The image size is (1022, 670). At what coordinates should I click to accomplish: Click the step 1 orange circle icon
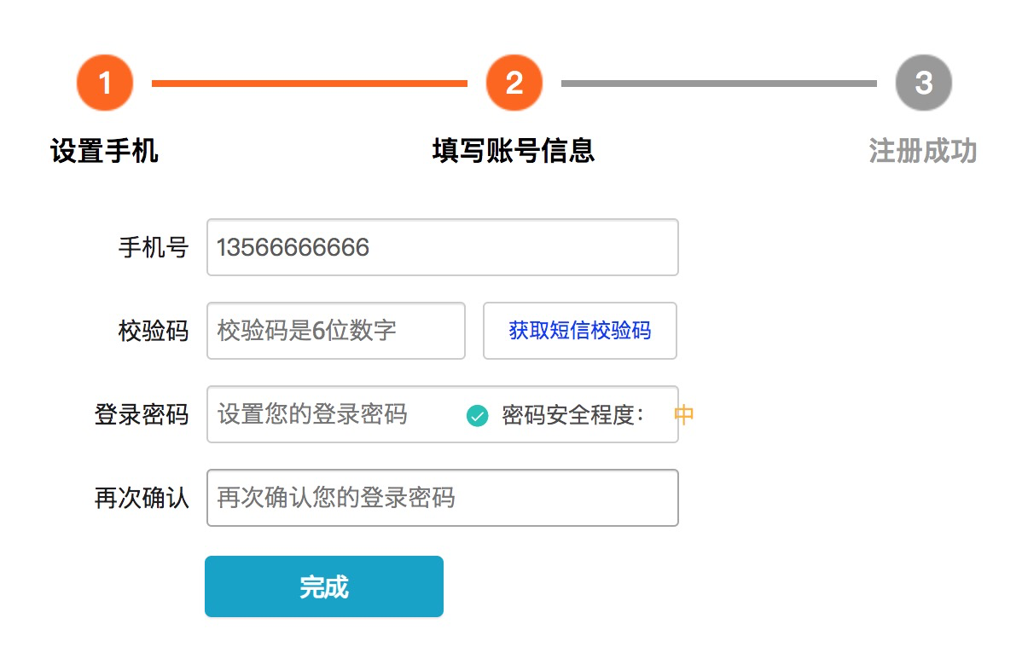pos(105,83)
